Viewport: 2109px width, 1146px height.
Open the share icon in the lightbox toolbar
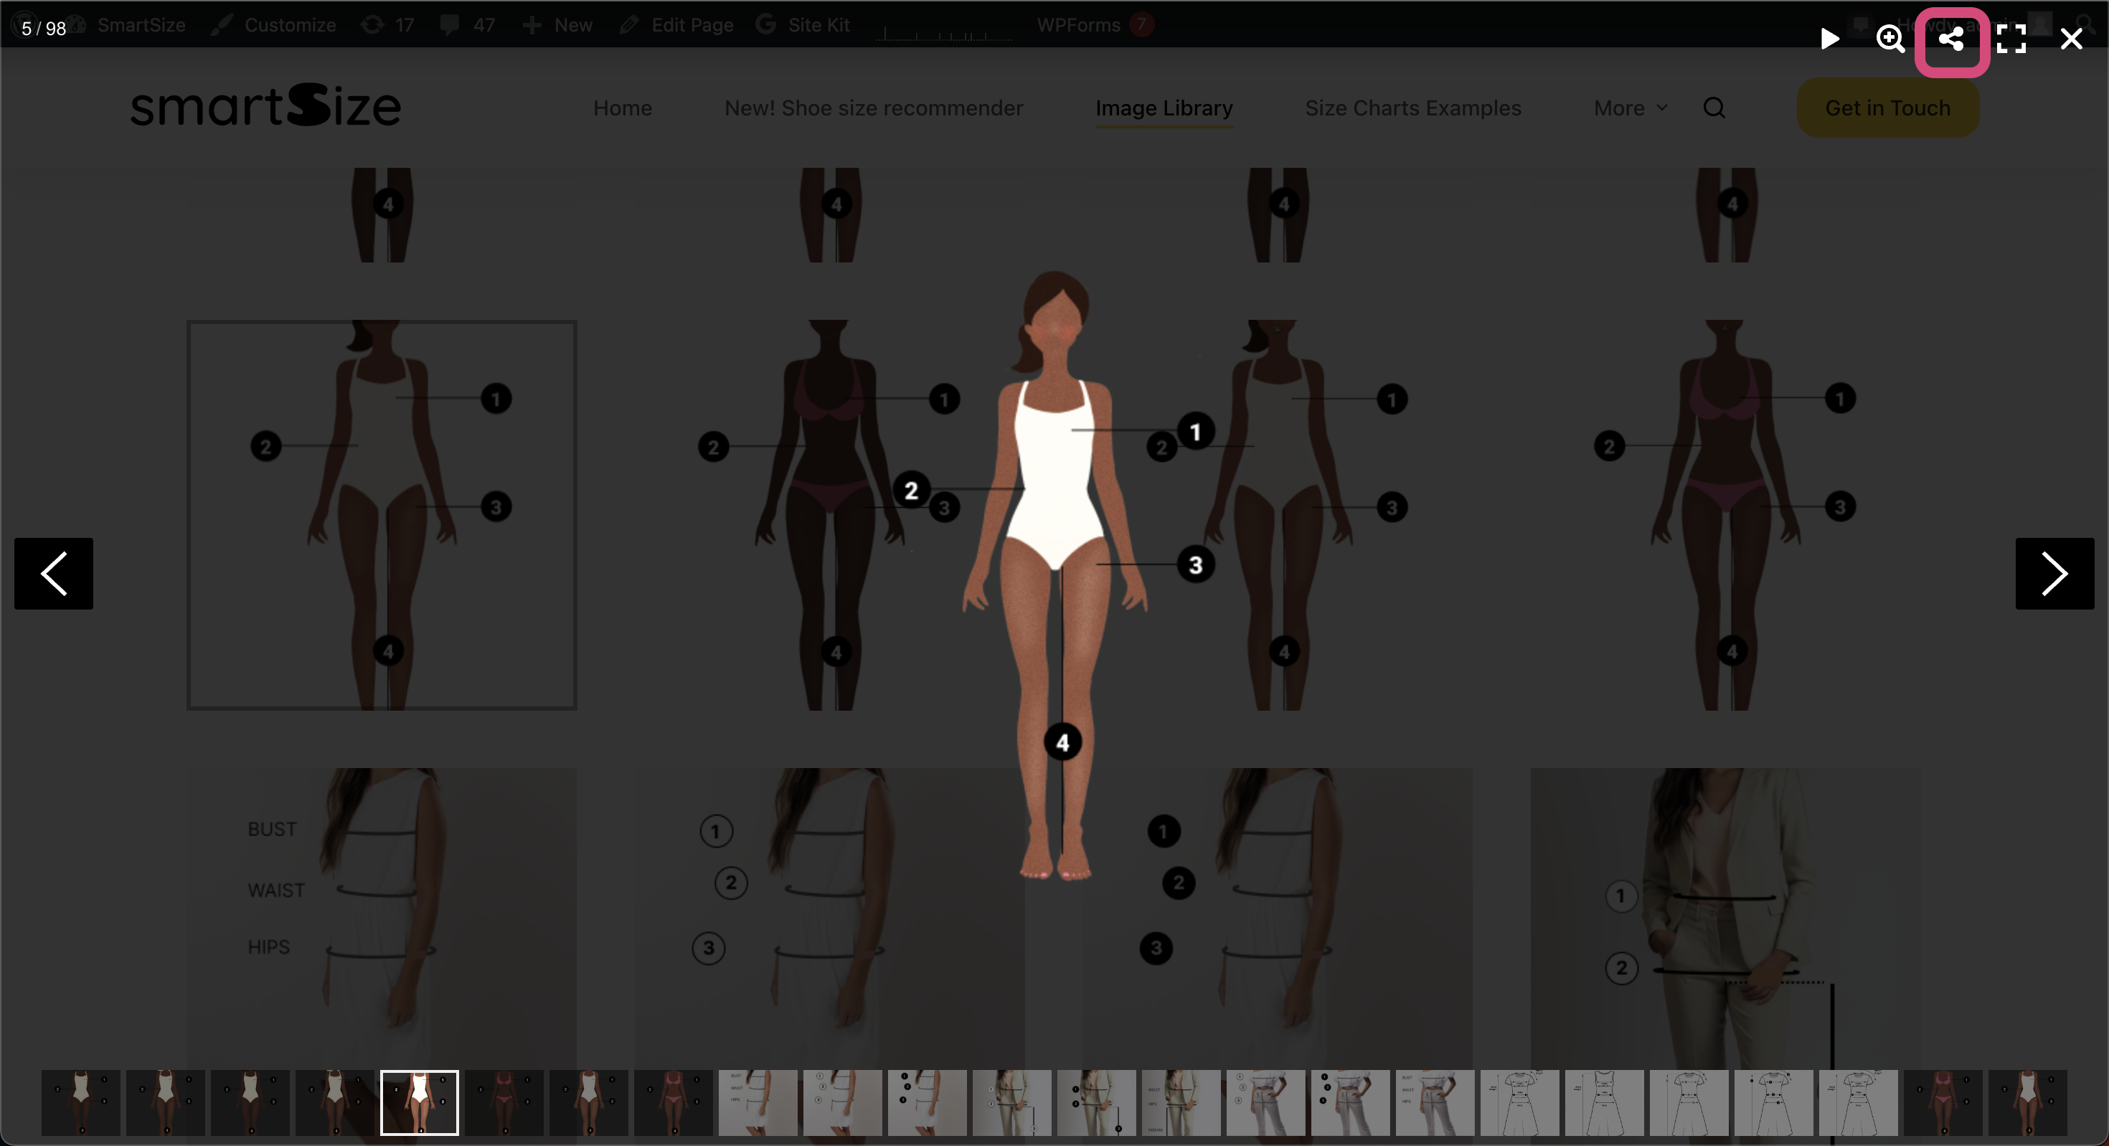[1951, 39]
